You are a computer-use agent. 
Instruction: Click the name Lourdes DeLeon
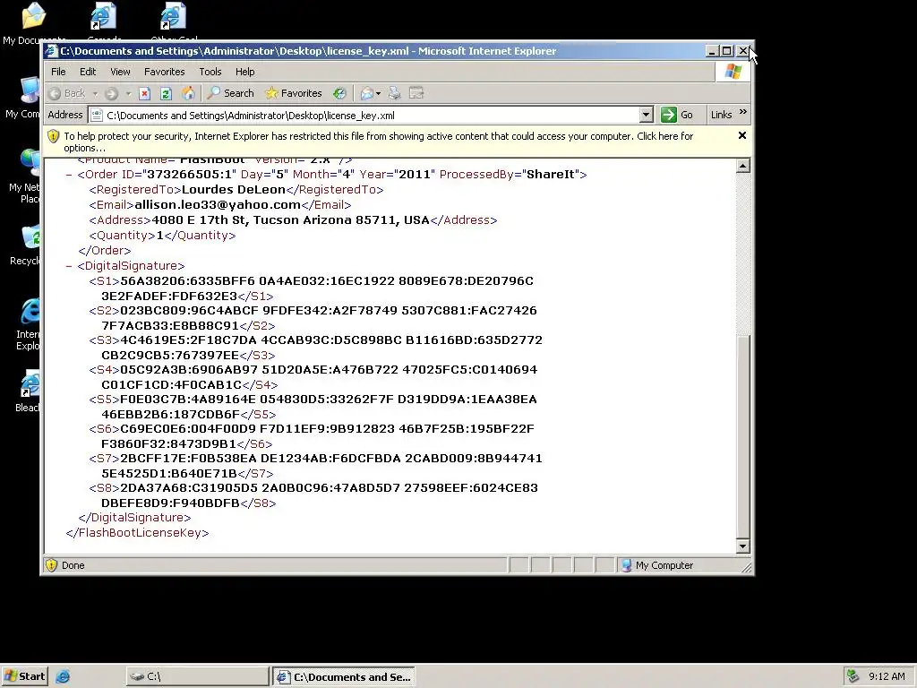[234, 190]
